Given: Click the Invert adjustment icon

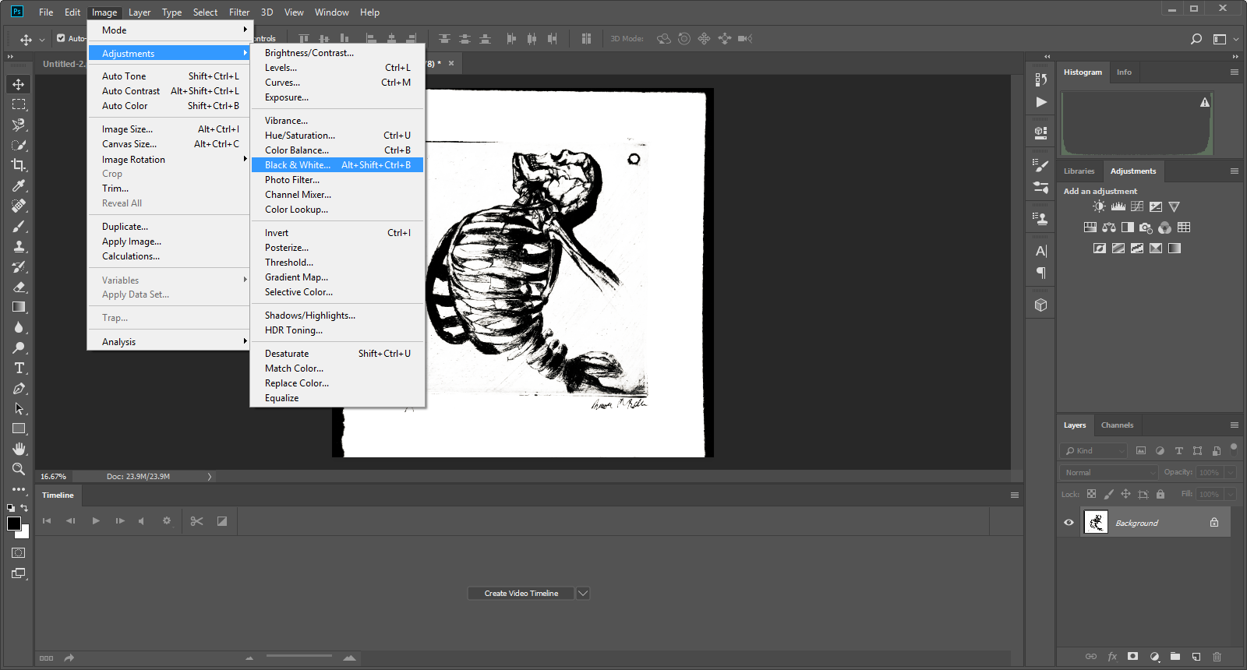Looking at the screenshot, I should click(1100, 249).
